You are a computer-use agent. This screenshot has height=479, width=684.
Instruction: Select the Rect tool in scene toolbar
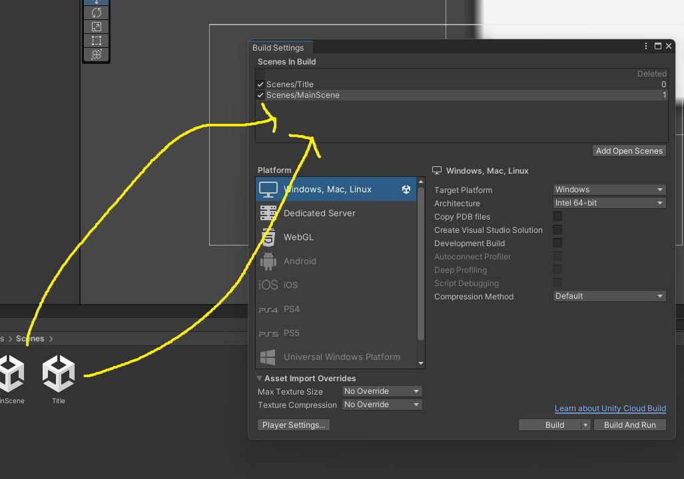point(97,41)
